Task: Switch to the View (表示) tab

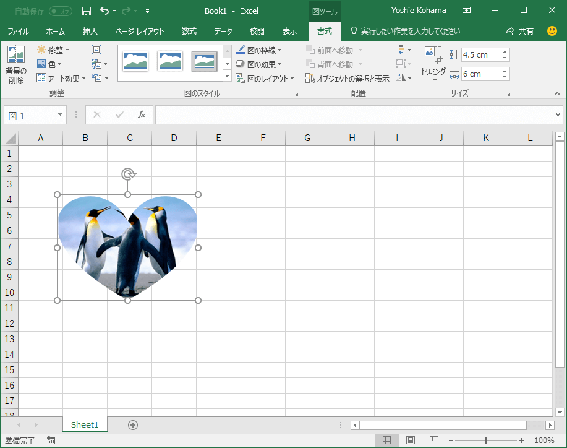Action: point(289,32)
